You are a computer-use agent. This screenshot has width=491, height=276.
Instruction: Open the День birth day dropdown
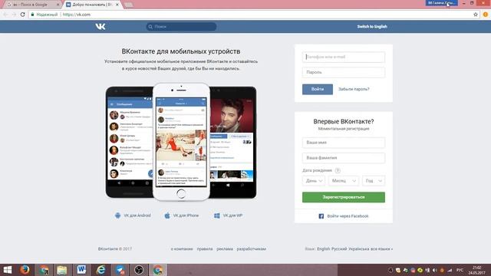(314, 181)
